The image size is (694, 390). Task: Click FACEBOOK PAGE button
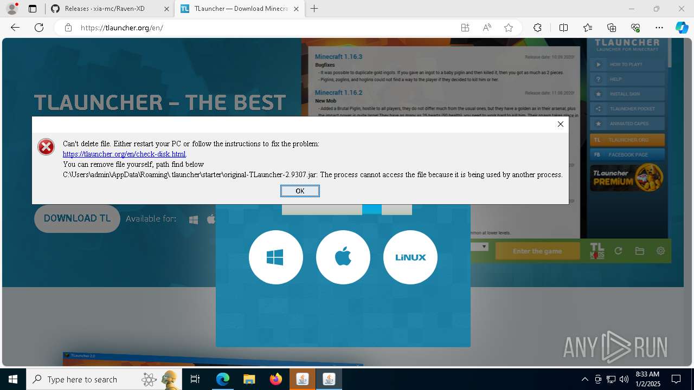coord(627,154)
